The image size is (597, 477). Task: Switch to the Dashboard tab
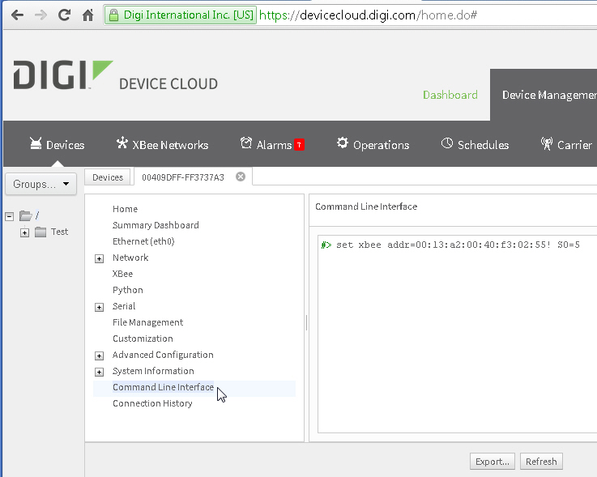(450, 95)
